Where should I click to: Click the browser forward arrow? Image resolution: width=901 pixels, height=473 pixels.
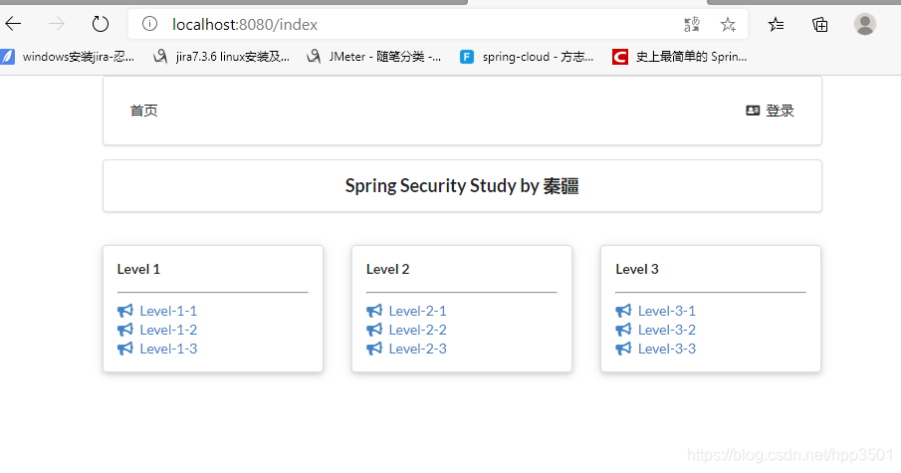[57, 24]
